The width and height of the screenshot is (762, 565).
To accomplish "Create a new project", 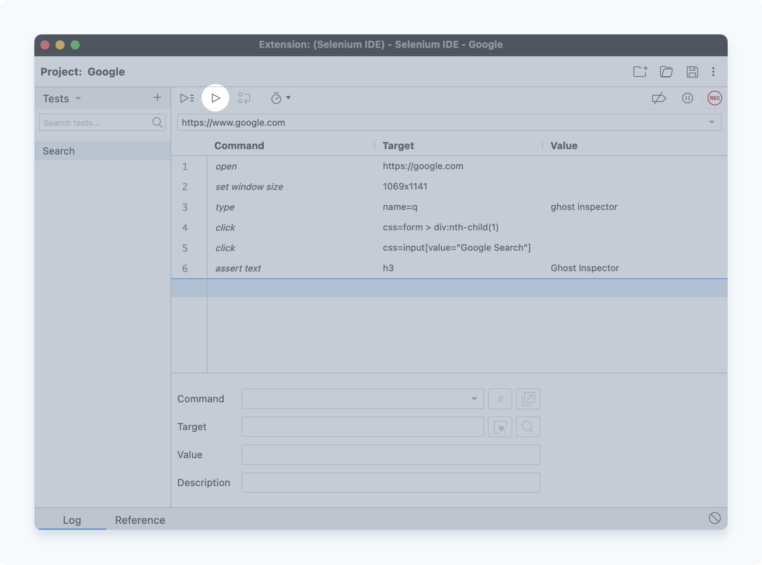I will click(x=640, y=72).
